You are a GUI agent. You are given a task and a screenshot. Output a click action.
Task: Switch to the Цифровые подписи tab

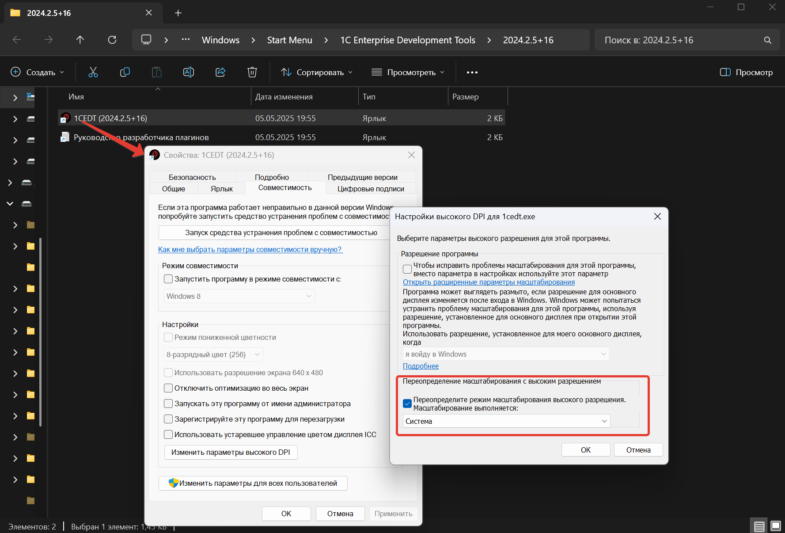coord(371,189)
